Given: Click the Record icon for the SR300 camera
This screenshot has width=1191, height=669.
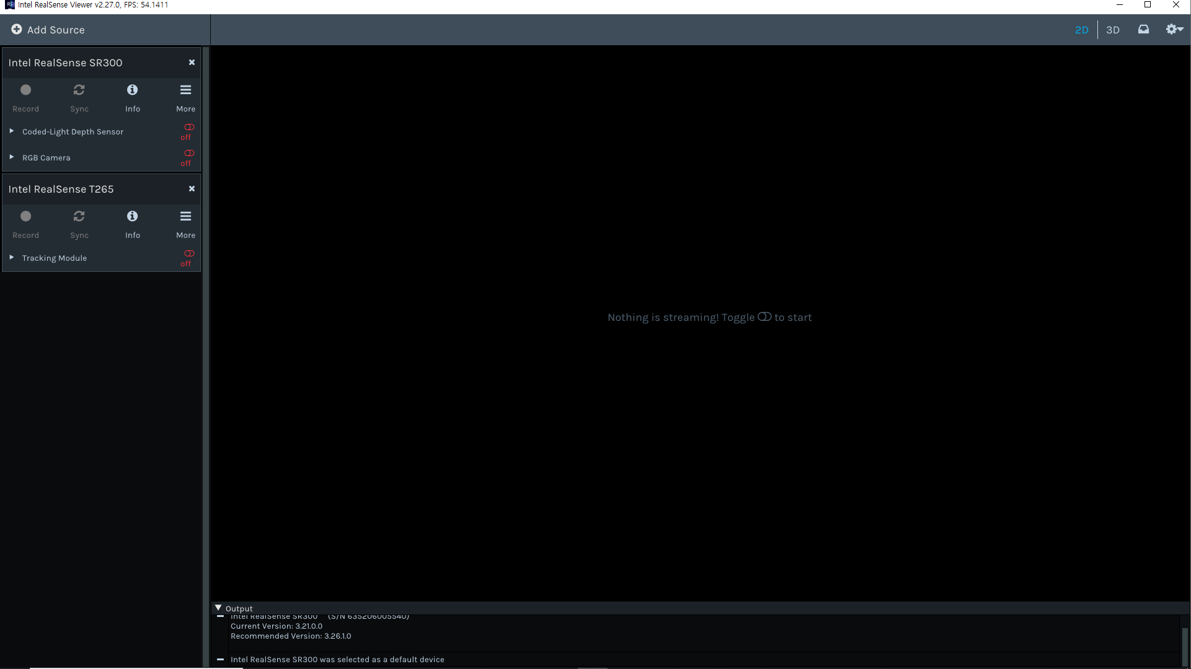Looking at the screenshot, I should 25,90.
